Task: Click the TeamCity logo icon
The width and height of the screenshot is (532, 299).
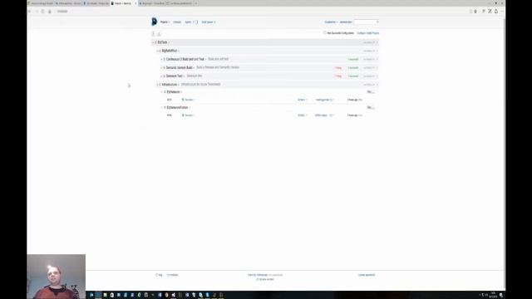Action: [x=154, y=22]
